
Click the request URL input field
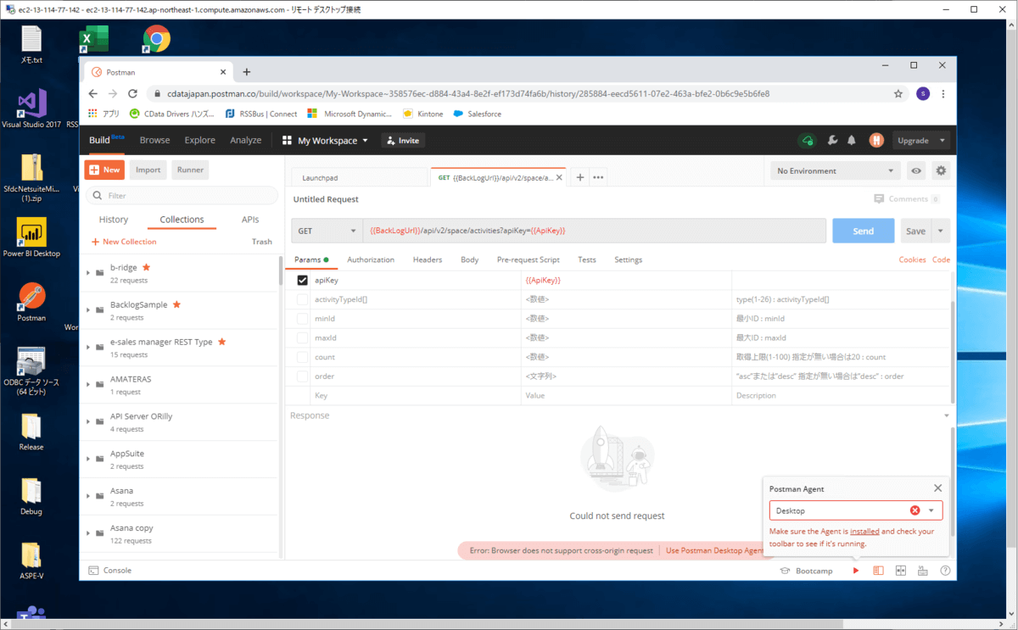594,231
